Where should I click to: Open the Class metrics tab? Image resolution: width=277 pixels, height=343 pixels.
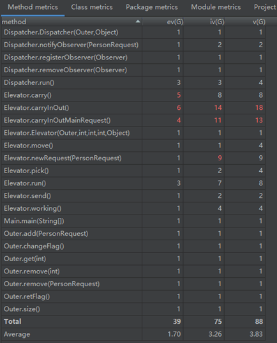pyautogui.click(x=92, y=7)
